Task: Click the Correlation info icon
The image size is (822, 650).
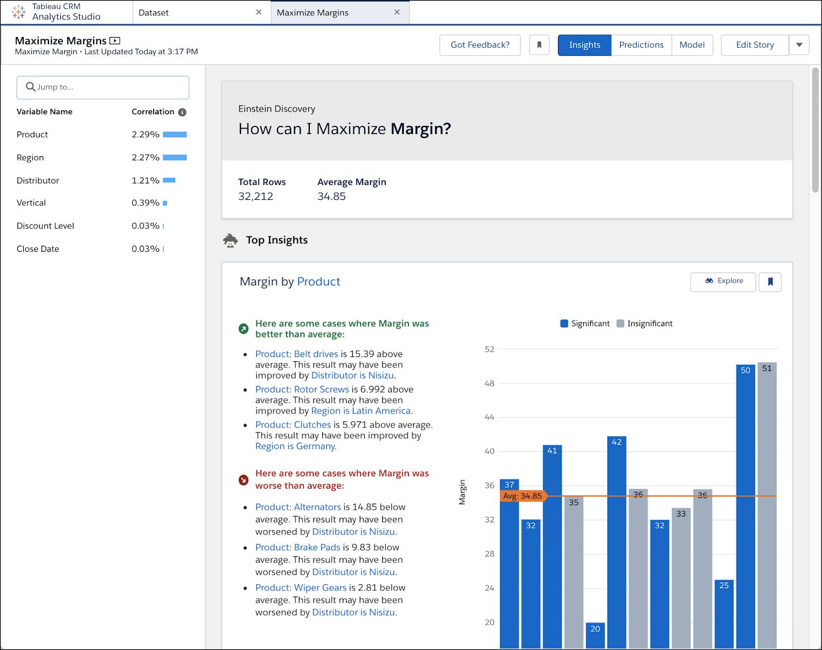Action: [182, 112]
